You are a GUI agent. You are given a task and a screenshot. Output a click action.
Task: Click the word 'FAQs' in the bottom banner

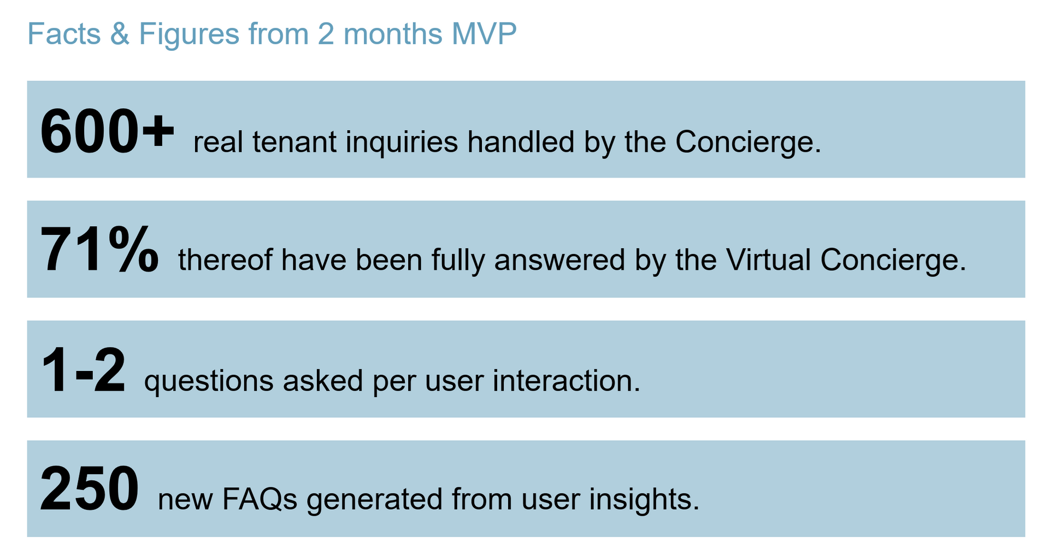pos(260,499)
